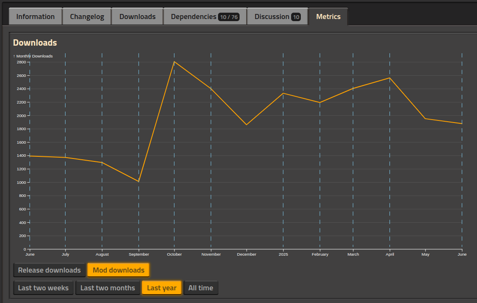477x303 pixels.
Task: Go to the Discussion tab
Action: click(x=278, y=16)
